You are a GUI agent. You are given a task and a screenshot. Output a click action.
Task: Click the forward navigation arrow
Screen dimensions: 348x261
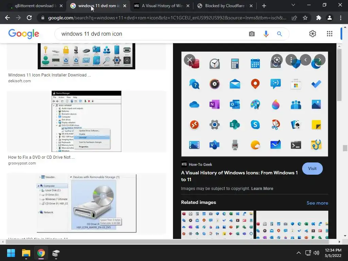point(18,18)
